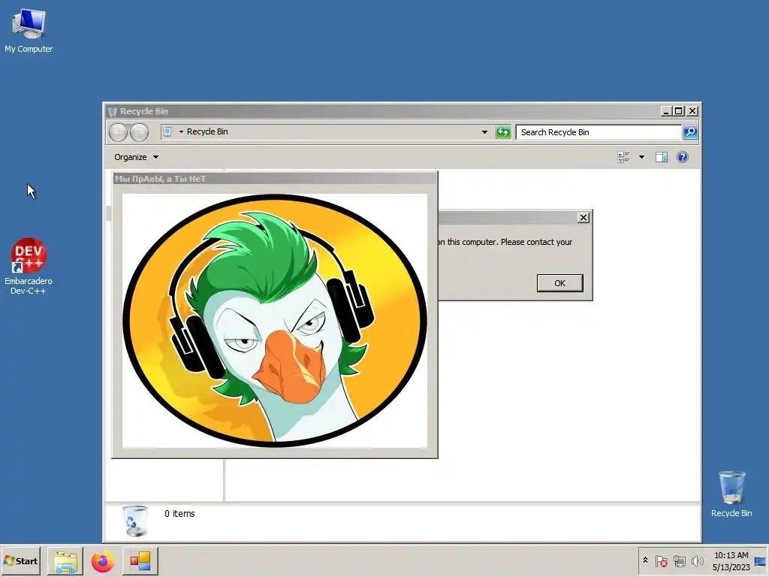Image resolution: width=769 pixels, height=577 pixels.
Task: Minimize the Recycle Bin window
Action: (x=665, y=111)
